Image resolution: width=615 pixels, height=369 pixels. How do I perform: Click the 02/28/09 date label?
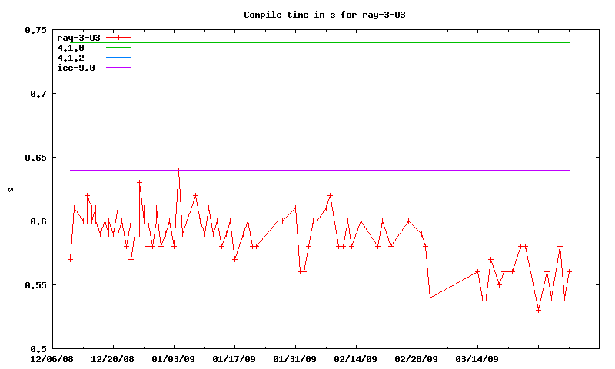click(417, 359)
